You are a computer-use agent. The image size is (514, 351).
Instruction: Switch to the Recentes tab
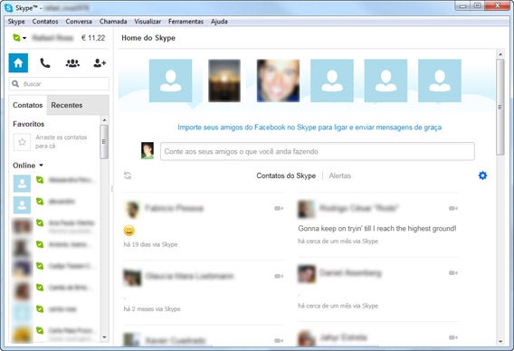pyautogui.click(x=67, y=105)
